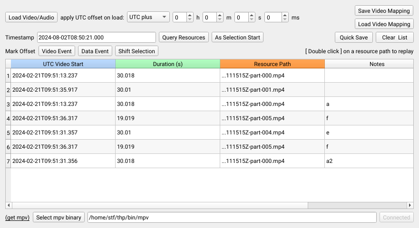
Task: Click Select mpv binary button
Action: [x=58, y=218]
